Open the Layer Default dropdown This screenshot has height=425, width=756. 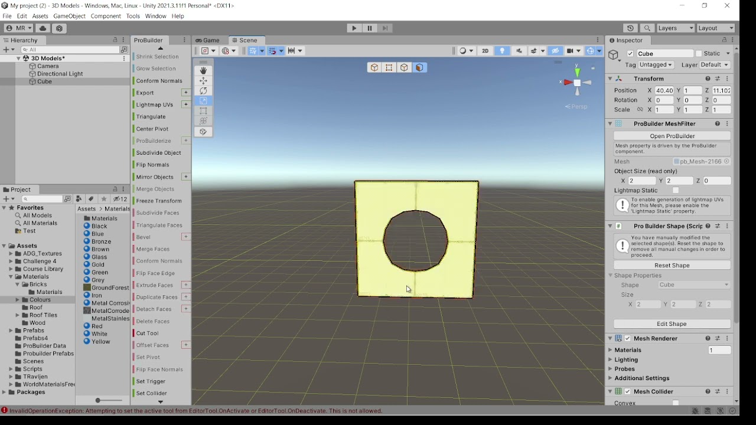[715, 65]
